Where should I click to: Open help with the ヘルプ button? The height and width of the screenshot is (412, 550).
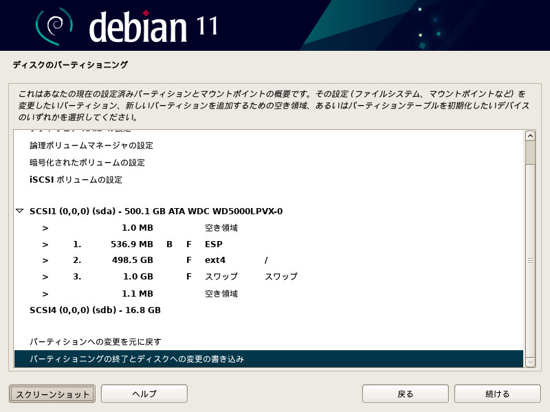point(144,394)
